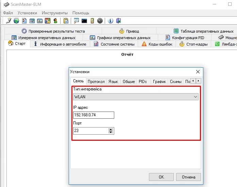
Task: Click the bar chart toolbar icon
Action: 40,21
